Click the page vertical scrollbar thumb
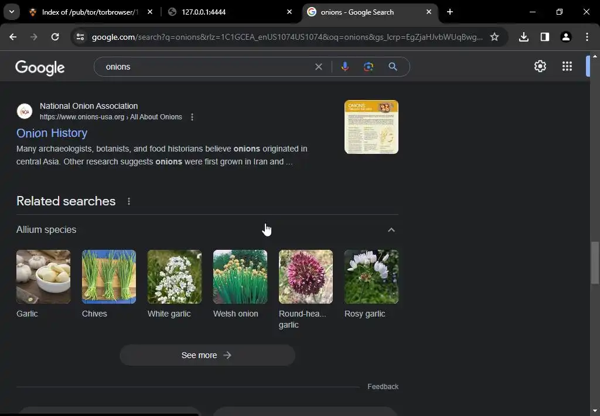 [595, 263]
